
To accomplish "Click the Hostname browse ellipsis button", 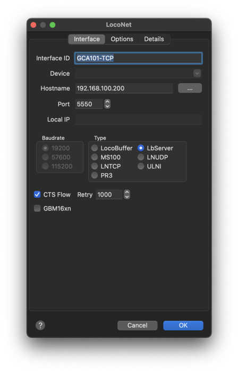I will click(190, 88).
